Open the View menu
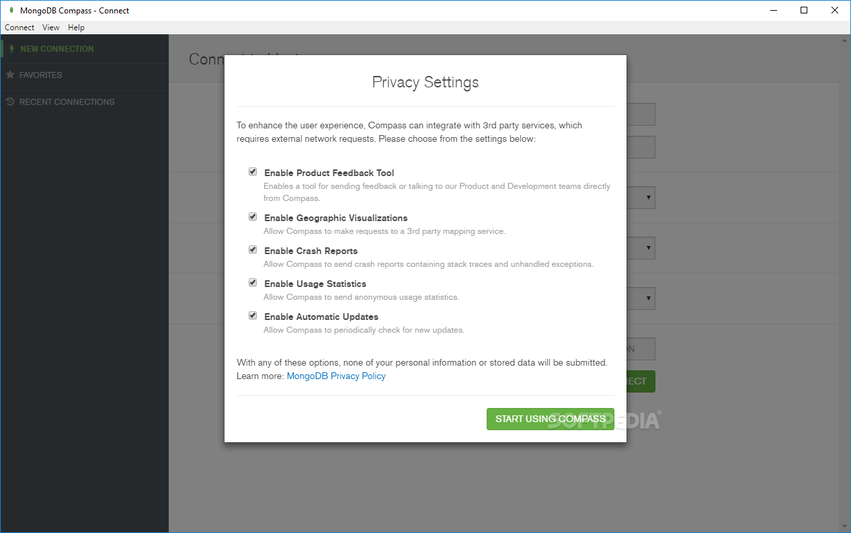This screenshot has height=533, width=851. (51, 28)
